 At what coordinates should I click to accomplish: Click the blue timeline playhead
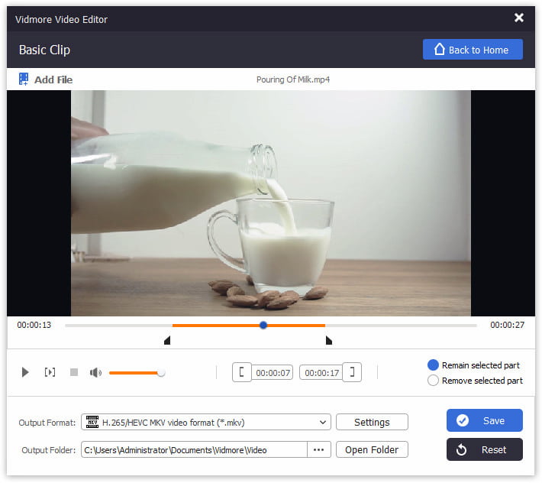[263, 325]
